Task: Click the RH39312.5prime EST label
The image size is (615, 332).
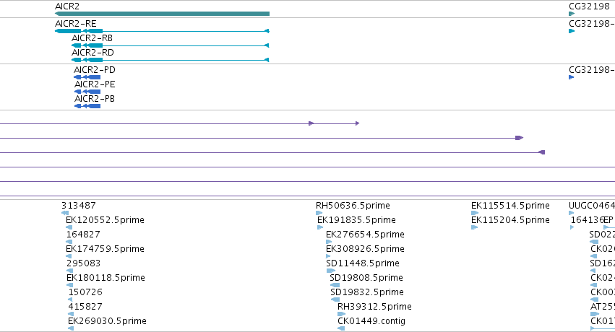Action: click(374, 307)
